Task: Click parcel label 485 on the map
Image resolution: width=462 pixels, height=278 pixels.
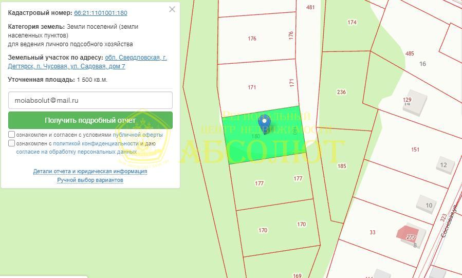Action: coord(410,53)
